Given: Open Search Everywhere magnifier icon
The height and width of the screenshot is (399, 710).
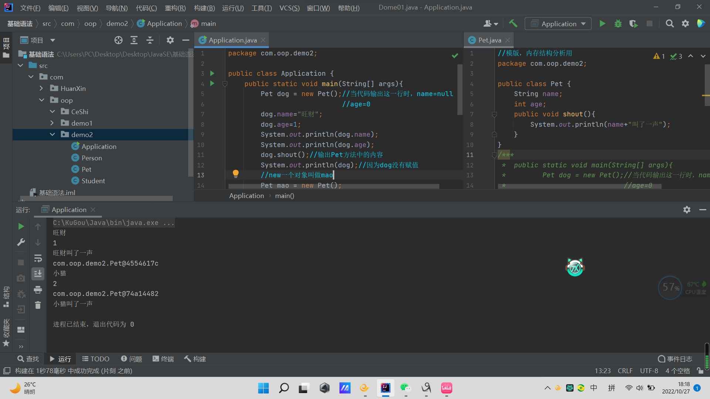Looking at the screenshot, I should pos(670,24).
